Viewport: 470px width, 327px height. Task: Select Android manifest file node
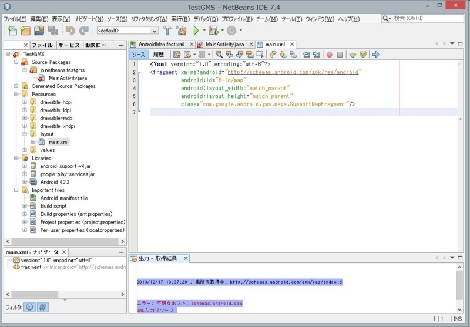click(x=64, y=198)
